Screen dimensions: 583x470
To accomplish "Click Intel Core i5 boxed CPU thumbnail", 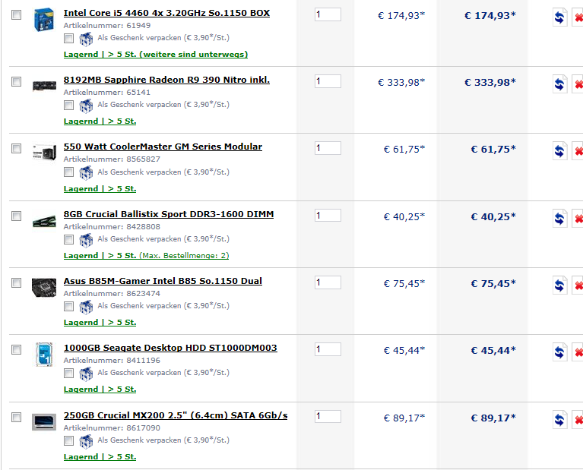I will click(44, 20).
